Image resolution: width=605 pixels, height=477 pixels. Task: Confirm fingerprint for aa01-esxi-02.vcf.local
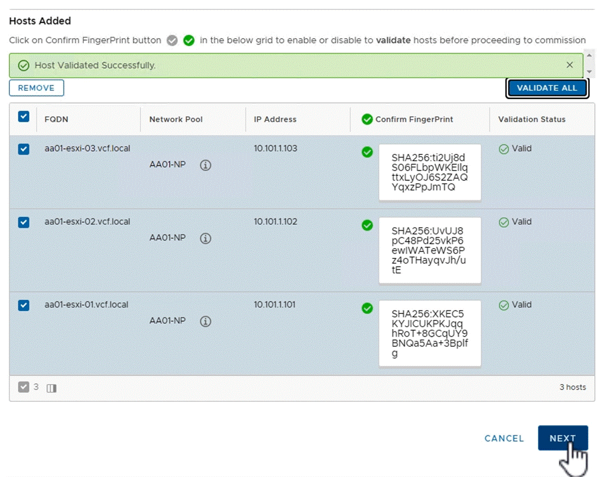[x=368, y=225]
